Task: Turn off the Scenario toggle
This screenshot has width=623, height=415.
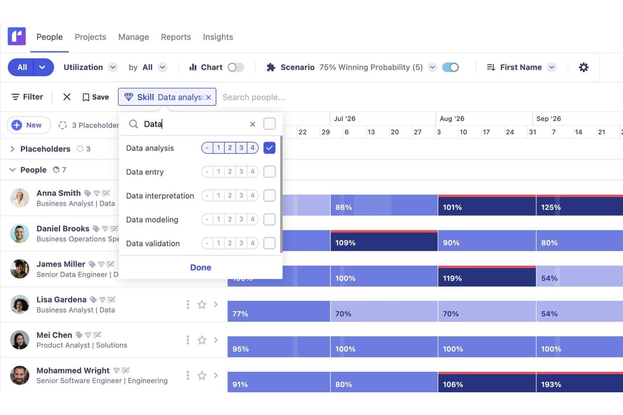Action: pos(450,67)
